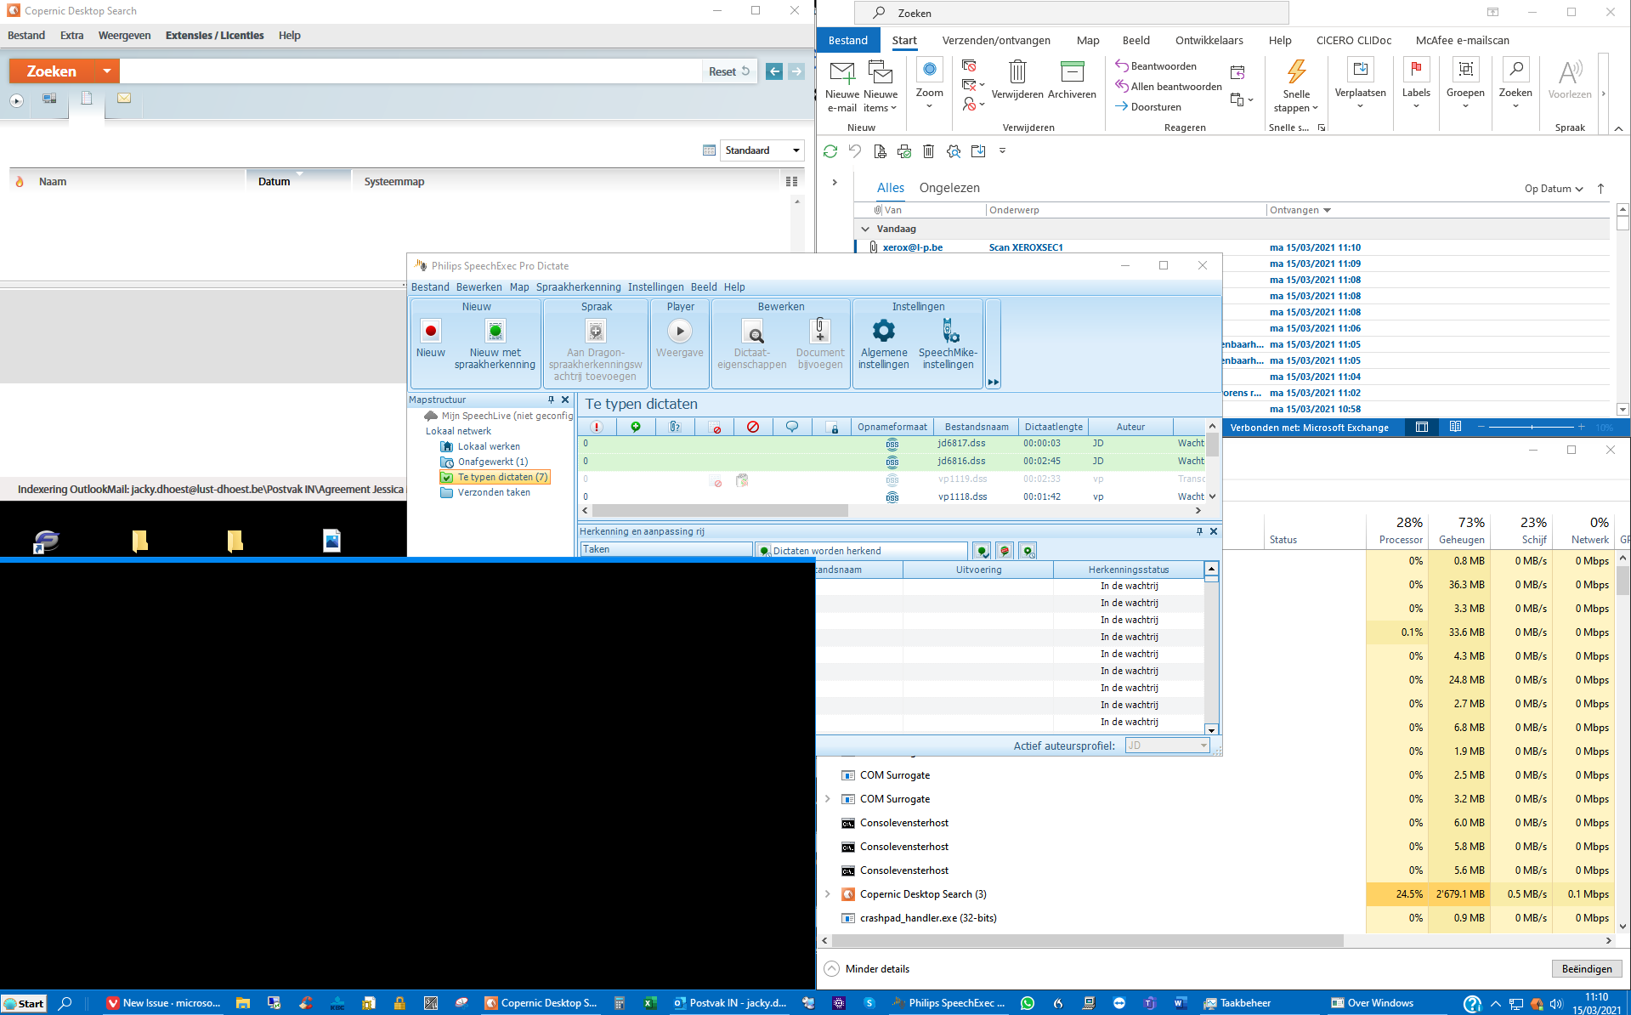Click the Weergave play button
Viewport: 1631px width, 1015px height.
(x=679, y=331)
